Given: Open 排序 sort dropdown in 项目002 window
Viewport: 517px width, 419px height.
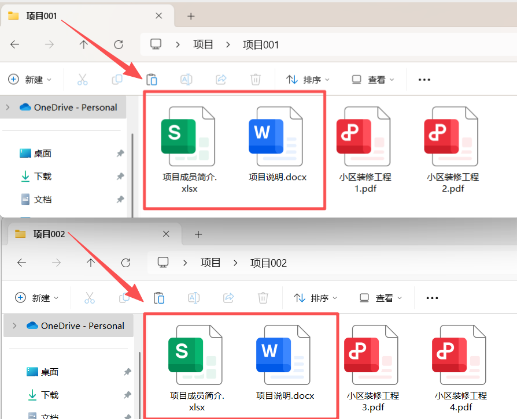Looking at the screenshot, I should point(316,298).
